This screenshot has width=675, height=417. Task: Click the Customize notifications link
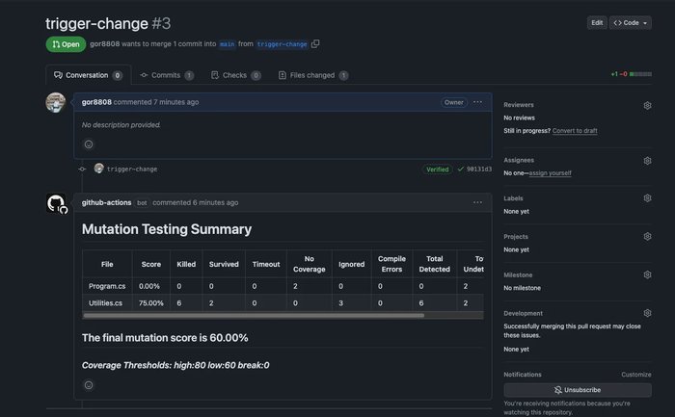point(635,375)
